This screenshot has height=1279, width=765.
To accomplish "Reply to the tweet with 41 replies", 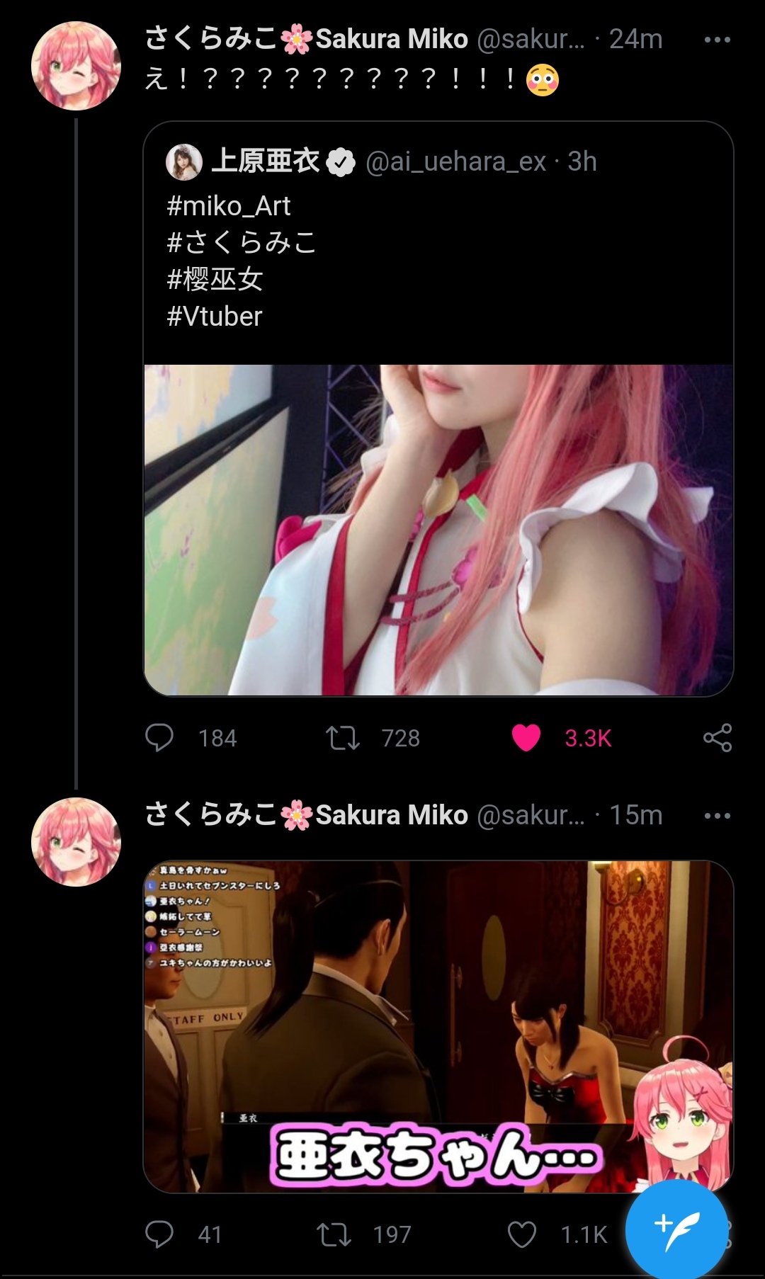I will pyautogui.click(x=159, y=1234).
